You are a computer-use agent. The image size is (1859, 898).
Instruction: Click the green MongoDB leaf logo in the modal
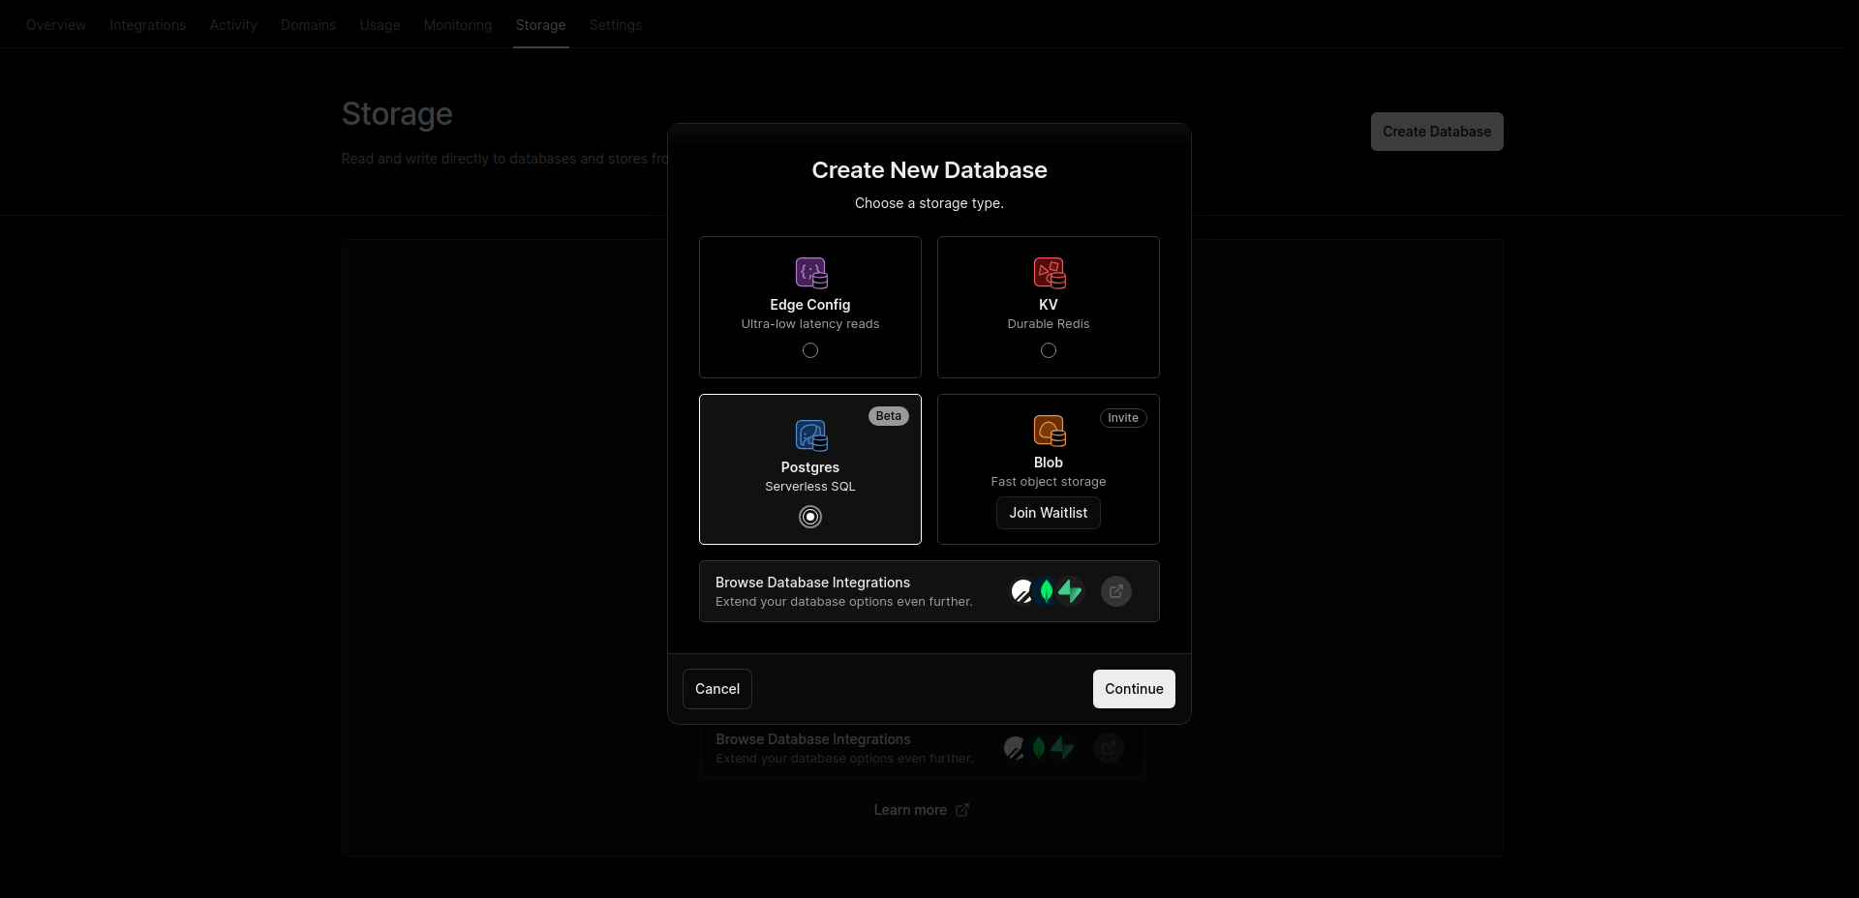pyautogui.click(x=1046, y=591)
